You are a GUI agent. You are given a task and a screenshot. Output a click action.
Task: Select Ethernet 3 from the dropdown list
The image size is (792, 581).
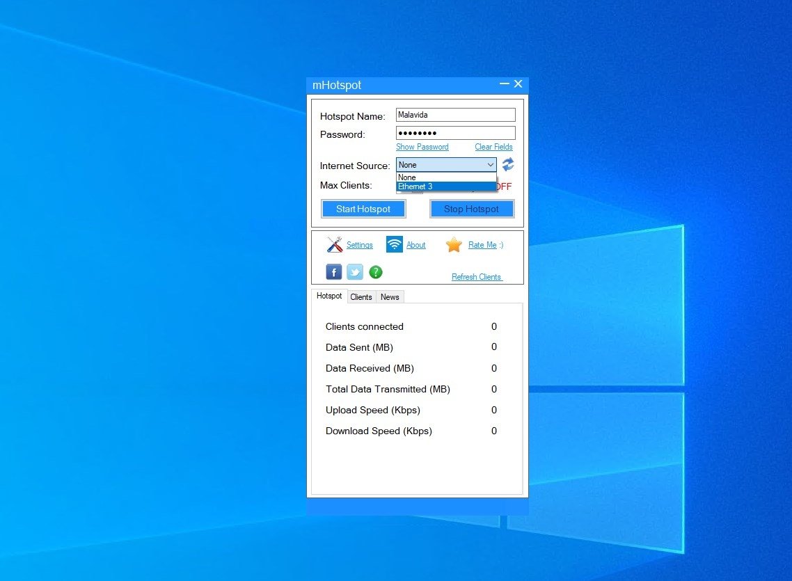[x=446, y=186]
